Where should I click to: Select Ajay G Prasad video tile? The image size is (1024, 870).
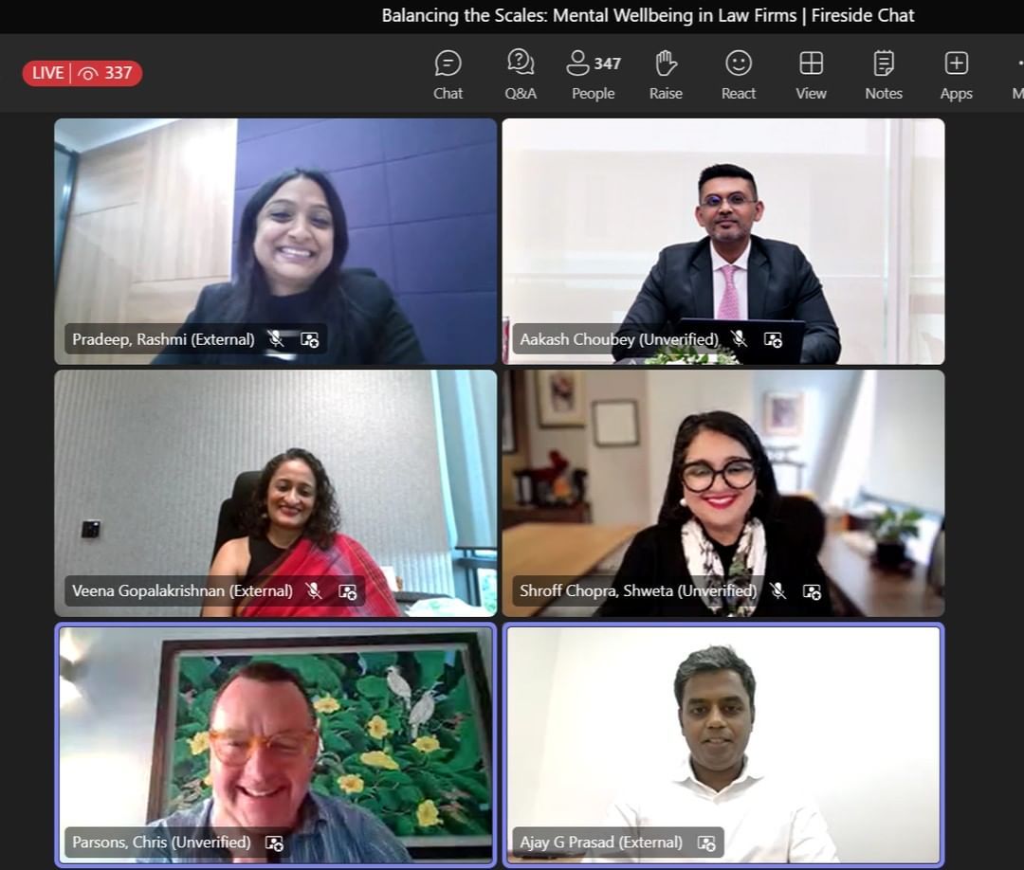(x=722, y=744)
